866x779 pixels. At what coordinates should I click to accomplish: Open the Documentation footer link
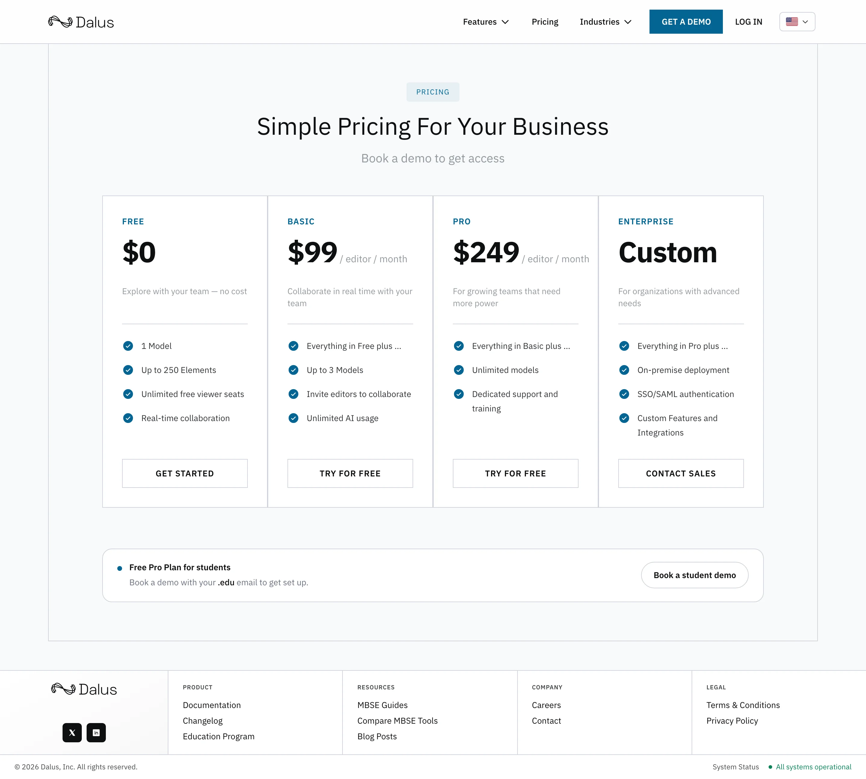pos(212,705)
